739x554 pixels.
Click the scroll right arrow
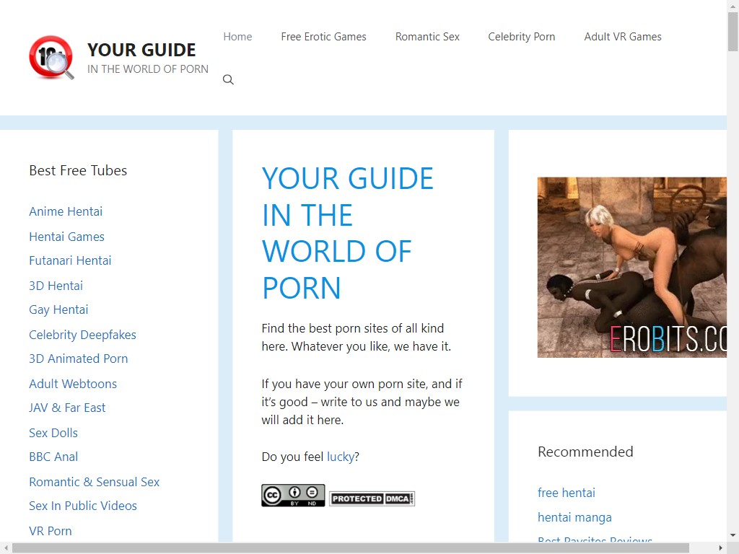pos(721,548)
